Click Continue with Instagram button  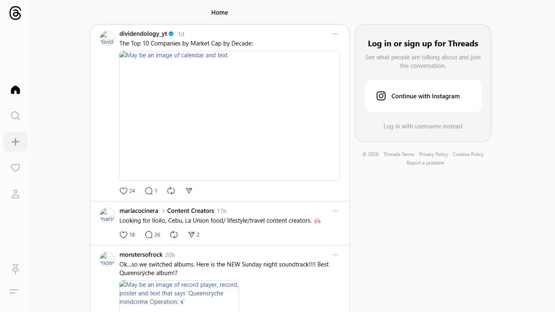pos(423,96)
